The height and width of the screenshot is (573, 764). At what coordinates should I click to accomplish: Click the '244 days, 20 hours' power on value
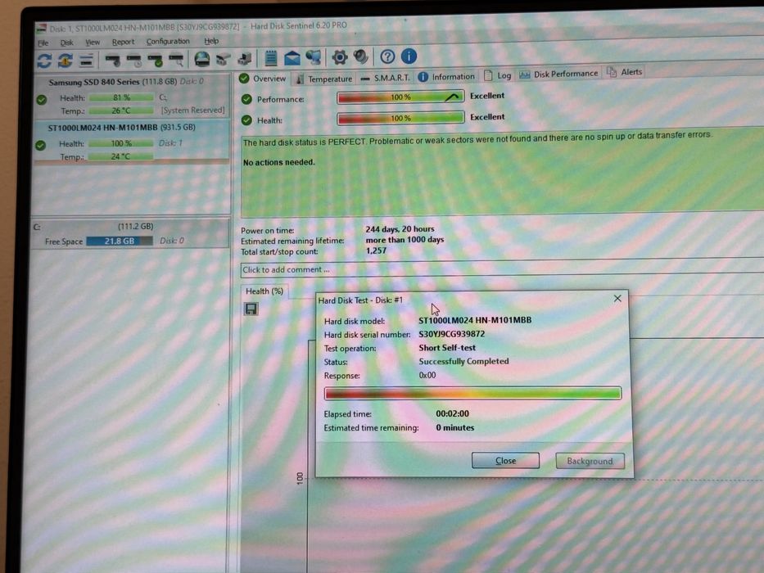click(400, 229)
